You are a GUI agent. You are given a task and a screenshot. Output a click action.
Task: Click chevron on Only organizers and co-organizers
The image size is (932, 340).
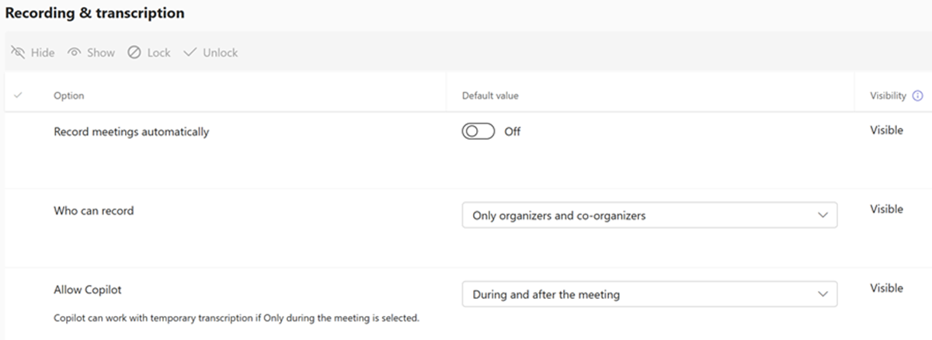[823, 216]
